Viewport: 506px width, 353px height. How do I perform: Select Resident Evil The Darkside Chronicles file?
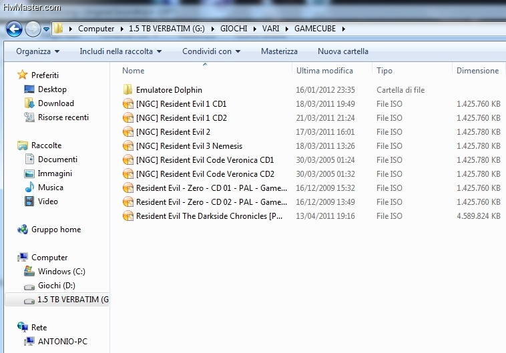(x=209, y=216)
